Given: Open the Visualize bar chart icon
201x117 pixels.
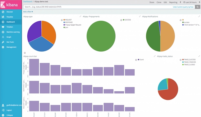Looking at the screenshot, I should coord(3,17).
